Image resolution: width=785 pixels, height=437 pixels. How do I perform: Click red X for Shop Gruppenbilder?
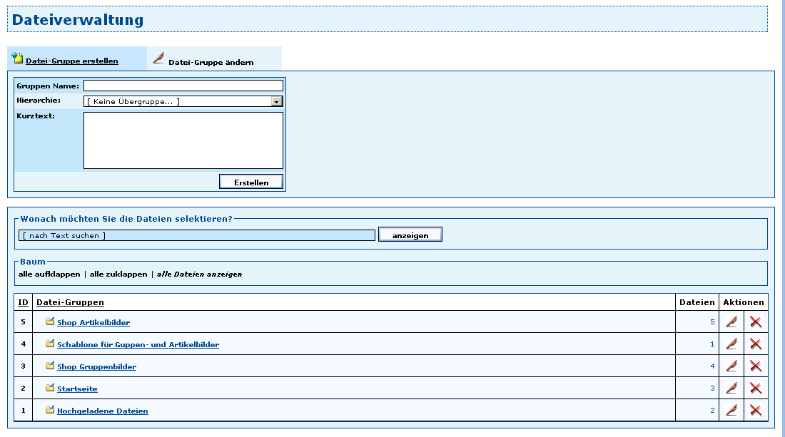756,366
